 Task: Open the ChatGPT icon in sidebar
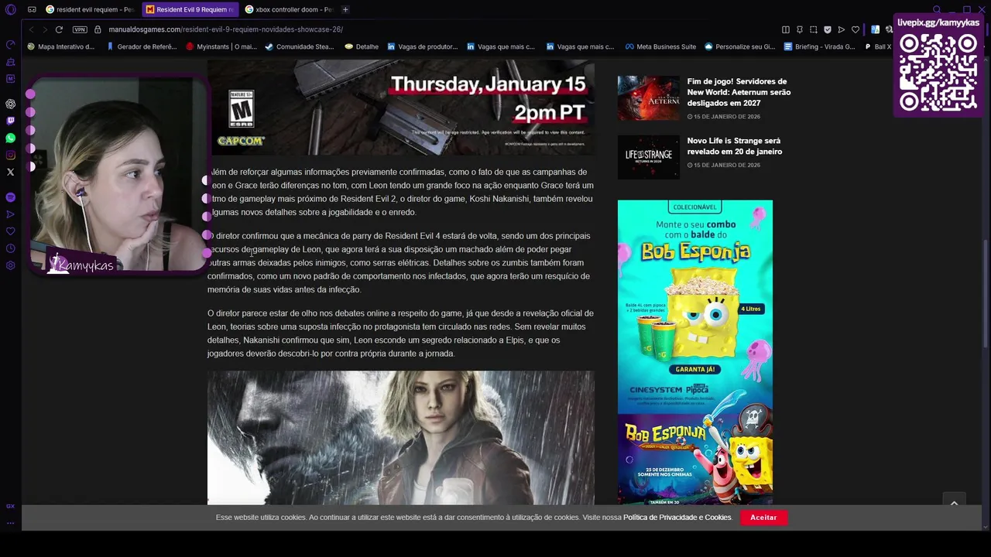(10, 104)
